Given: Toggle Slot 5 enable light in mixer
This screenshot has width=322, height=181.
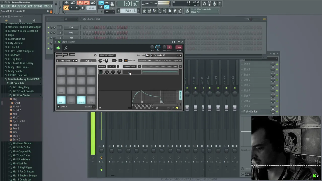Looking at the screenshot, I should coord(277,85).
